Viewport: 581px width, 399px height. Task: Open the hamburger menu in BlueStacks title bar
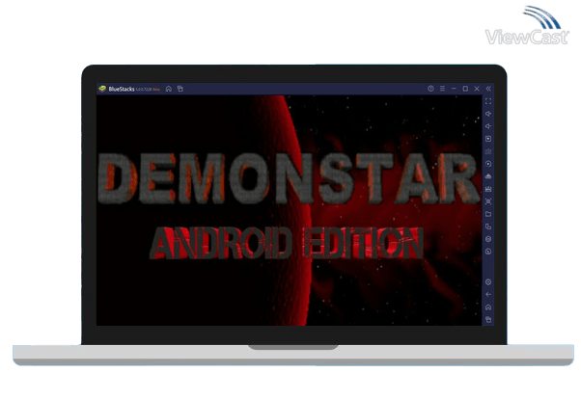pyautogui.click(x=442, y=89)
